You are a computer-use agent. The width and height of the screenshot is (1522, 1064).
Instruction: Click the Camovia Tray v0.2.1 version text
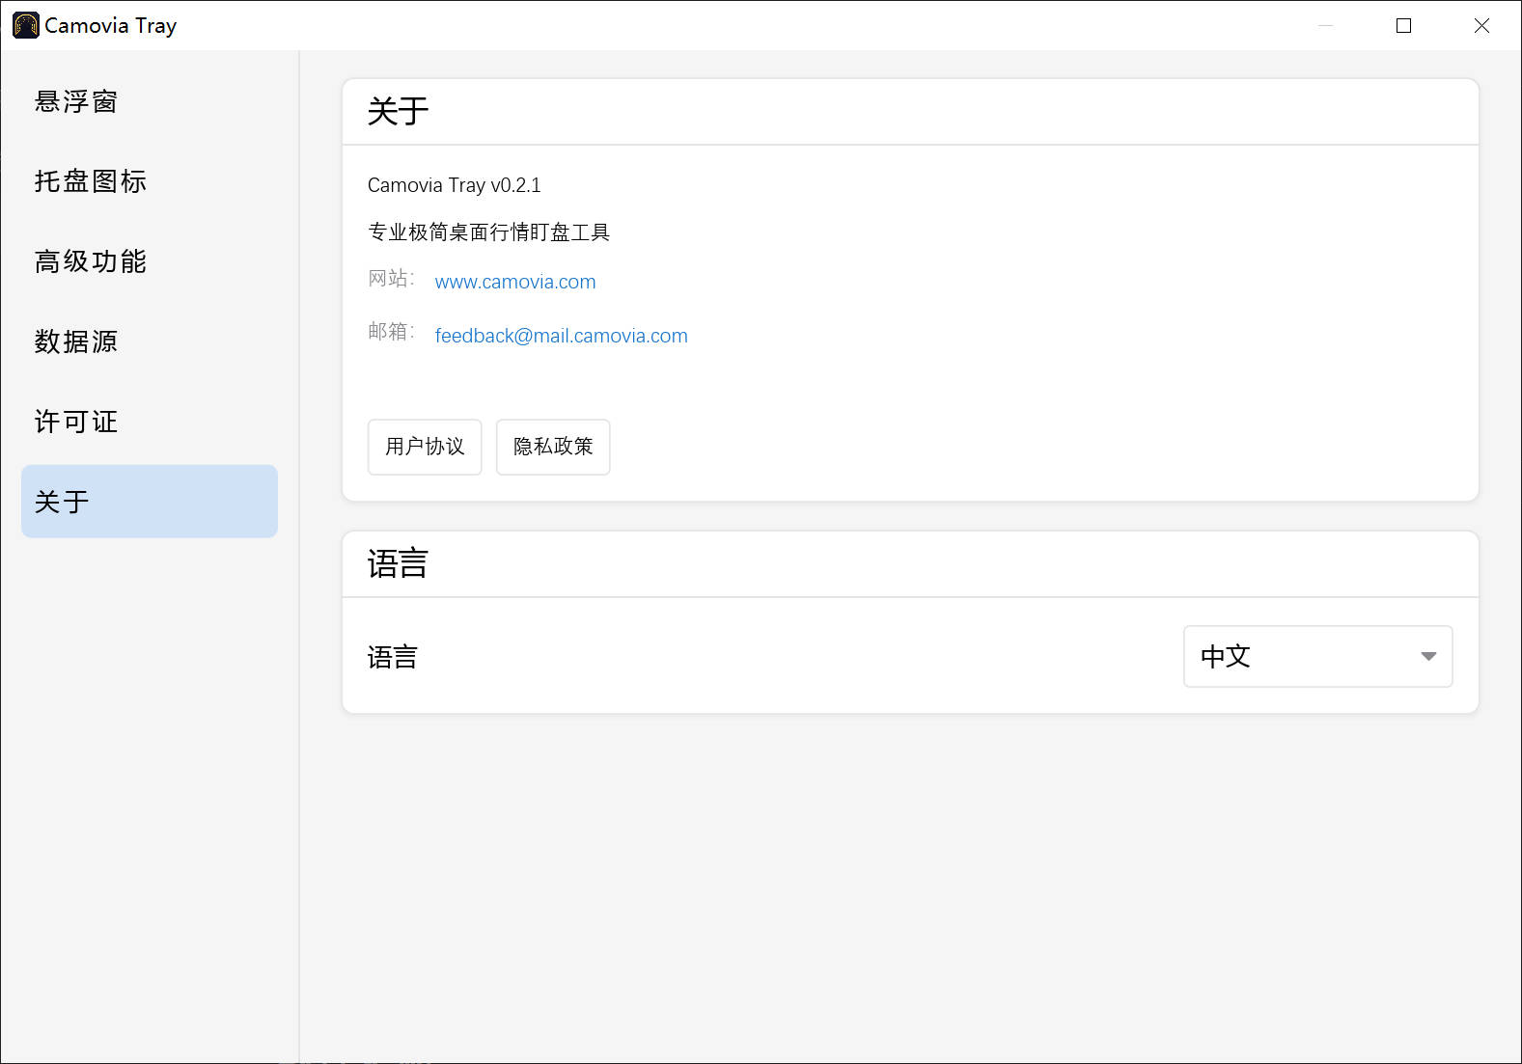point(455,185)
